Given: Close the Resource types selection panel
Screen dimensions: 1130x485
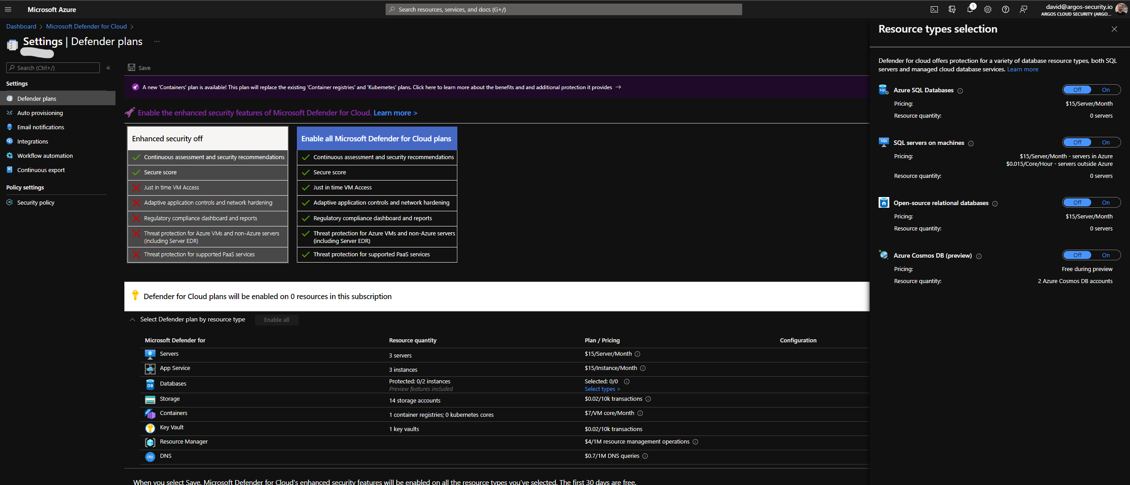Looking at the screenshot, I should 1114,29.
